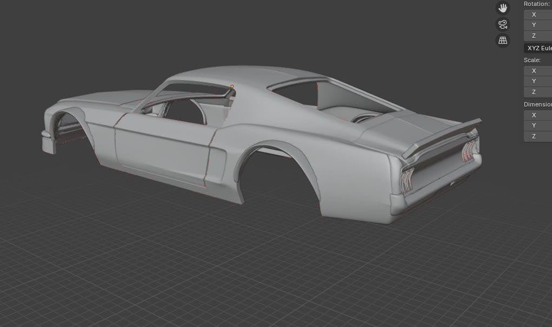Open the XYZ Euler rotation mode dropdown
The height and width of the screenshot is (327, 552).
(538, 48)
